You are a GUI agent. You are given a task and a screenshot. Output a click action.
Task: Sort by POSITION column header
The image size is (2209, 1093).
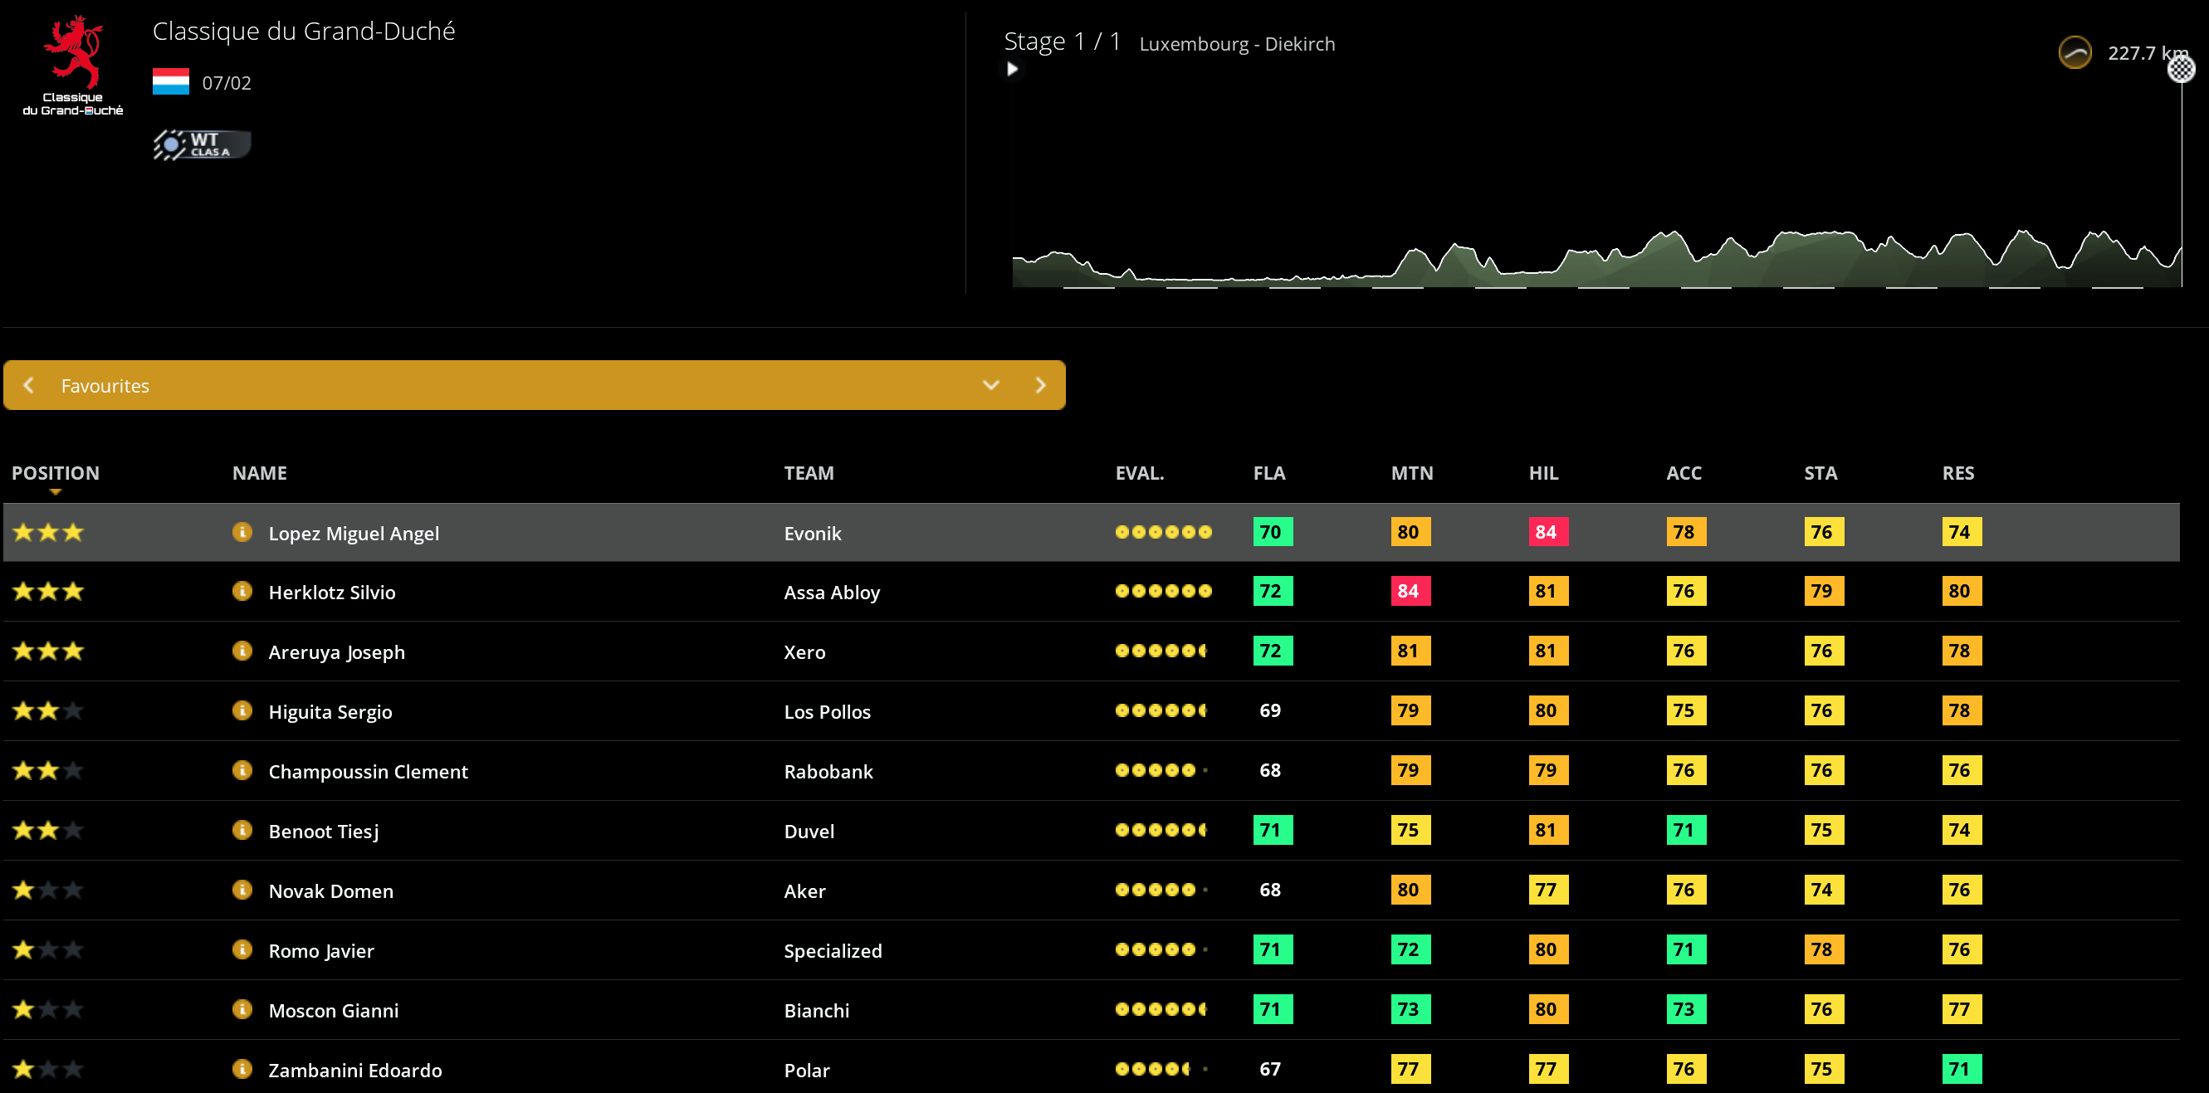[56, 473]
